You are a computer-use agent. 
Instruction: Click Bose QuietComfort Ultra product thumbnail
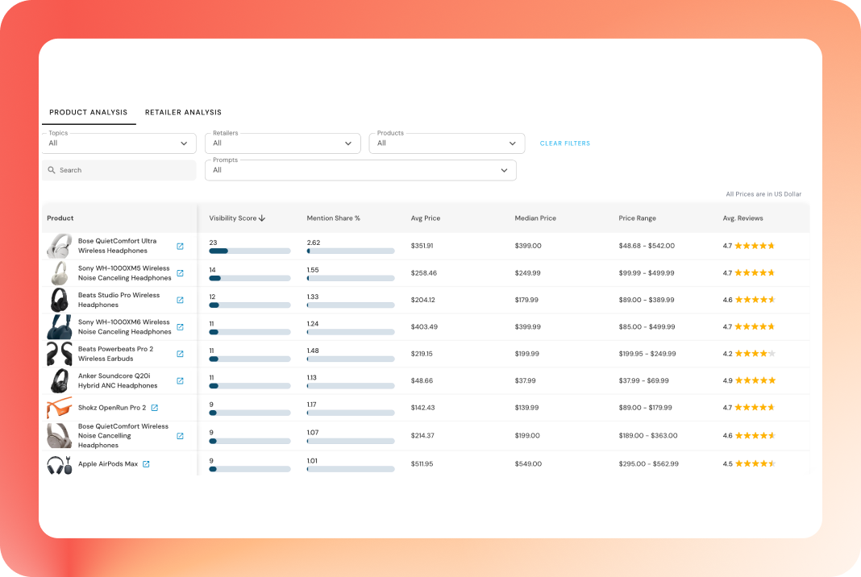(x=60, y=246)
